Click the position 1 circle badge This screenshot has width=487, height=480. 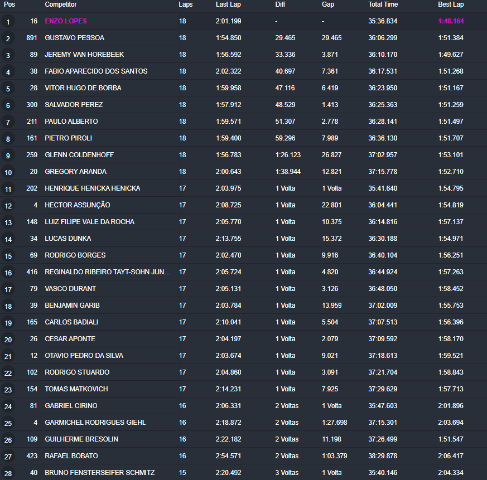click(8, 22)
